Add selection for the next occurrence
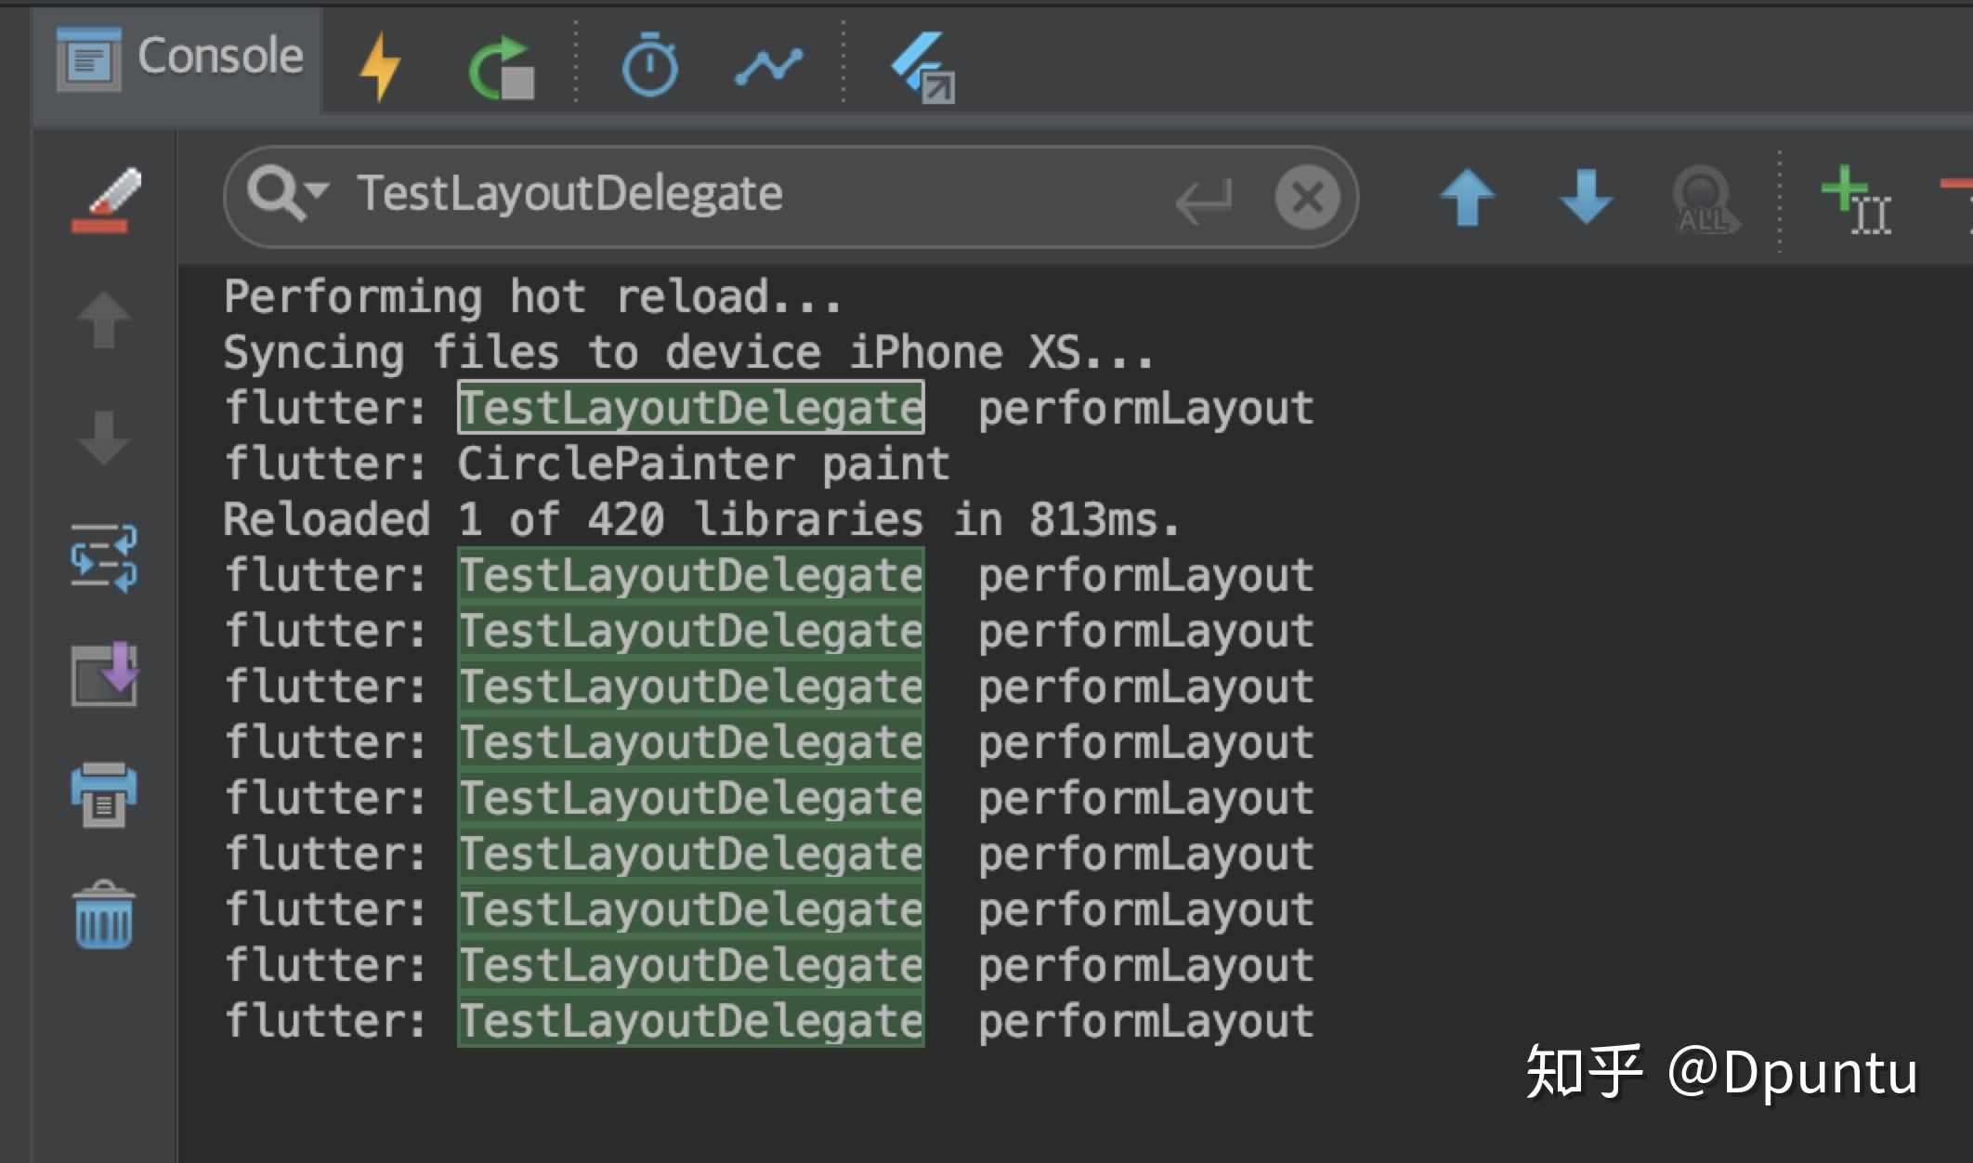Image resolution: width=1973 pixels, height=1163 pixels. (1854, 199)
